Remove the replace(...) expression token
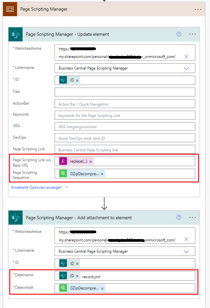Viewport: 210px width, 308px height. point(91,162)
